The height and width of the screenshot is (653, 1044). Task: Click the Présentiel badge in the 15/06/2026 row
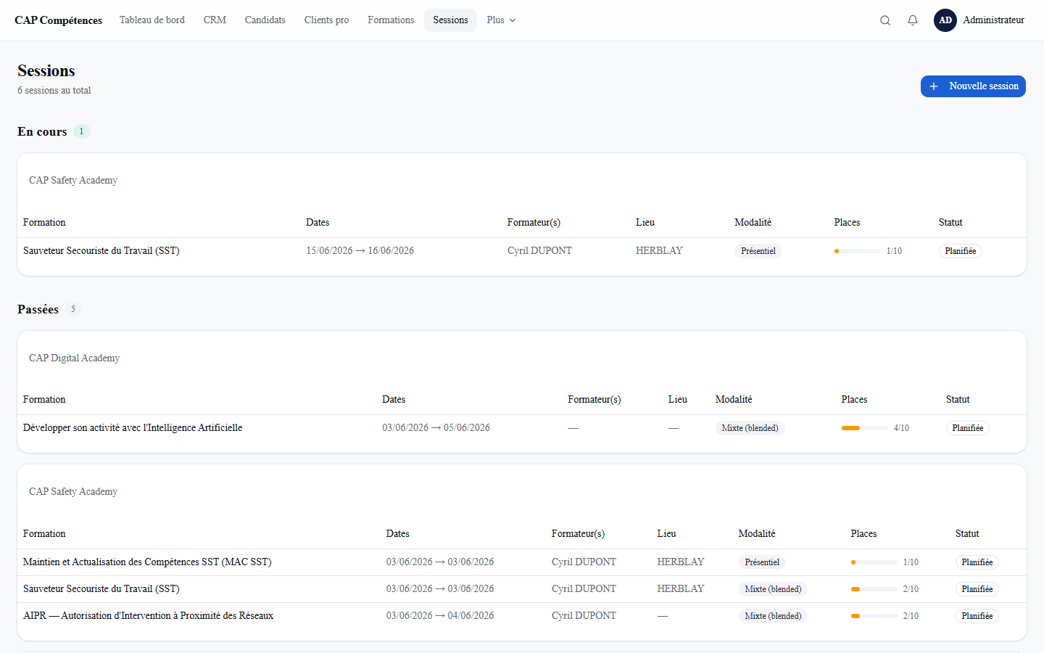[x=758, y=251]
